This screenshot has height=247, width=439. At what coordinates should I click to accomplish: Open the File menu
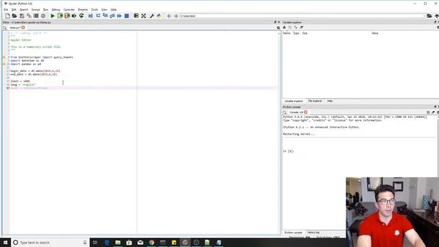click(x=6, y=10)
